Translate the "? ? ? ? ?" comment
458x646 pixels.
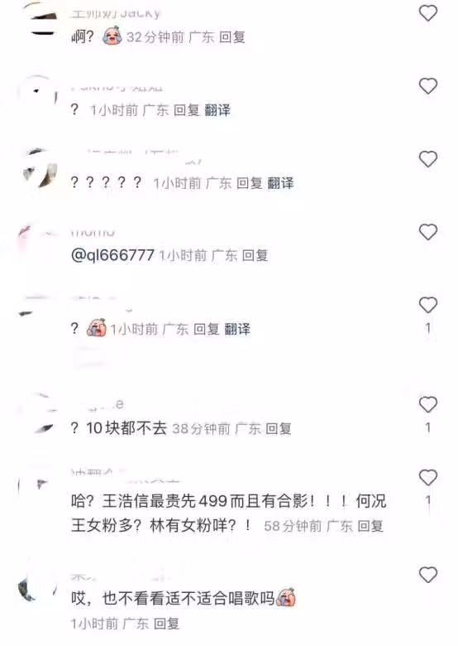click(280, 183)
